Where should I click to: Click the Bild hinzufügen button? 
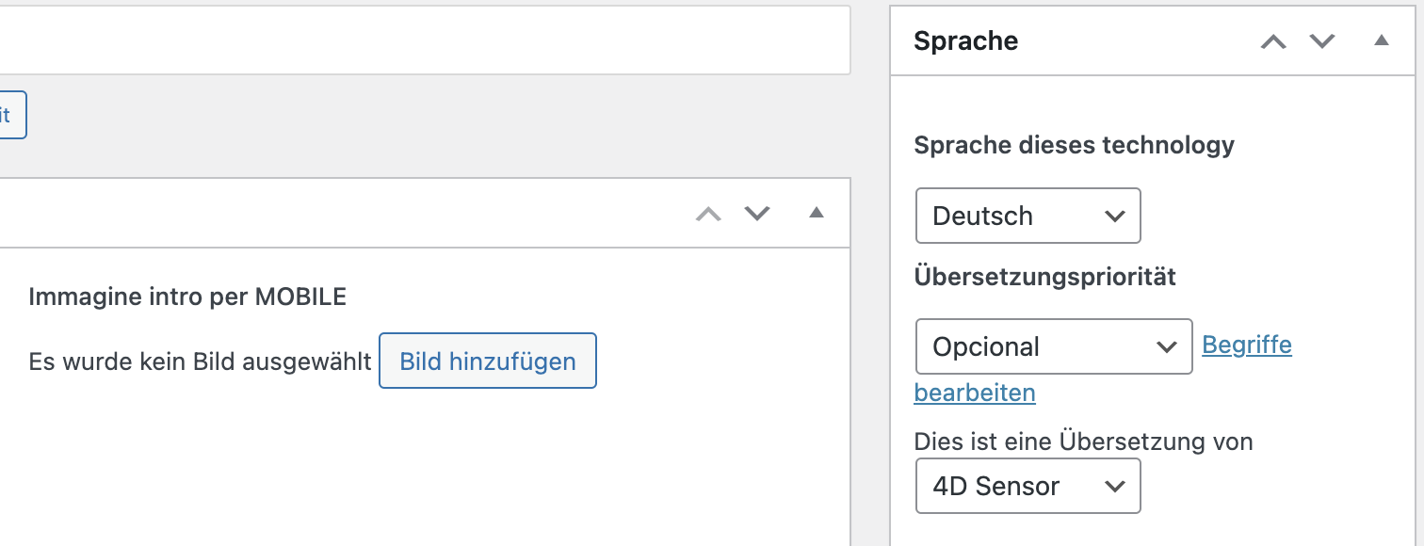click(488, 361)
